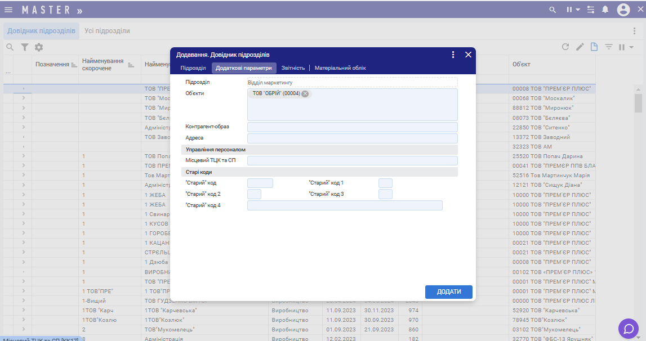Click the top bar sliders settings icon

590,10
